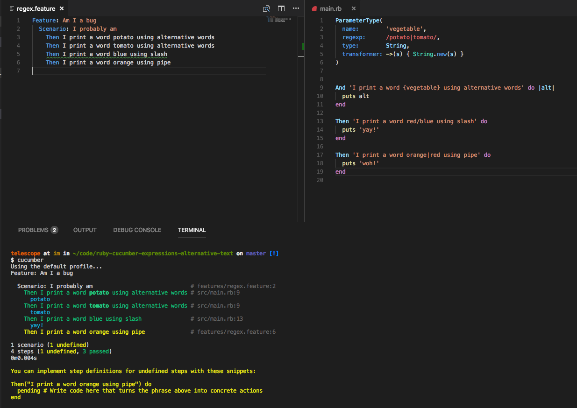577x408 pixels.
Task: Click the terminal prompt path ruby-cucumber-expressions-alternative-text
Action: tap(153, 253)
